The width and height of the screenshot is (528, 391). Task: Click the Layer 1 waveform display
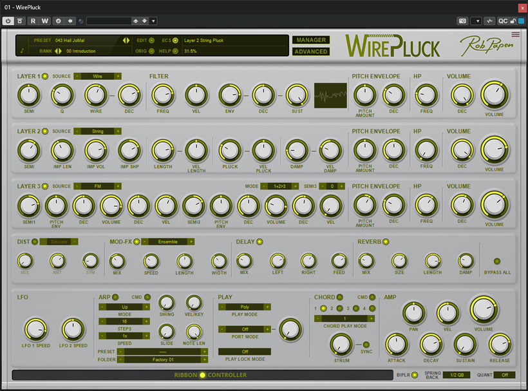[330, 95]
